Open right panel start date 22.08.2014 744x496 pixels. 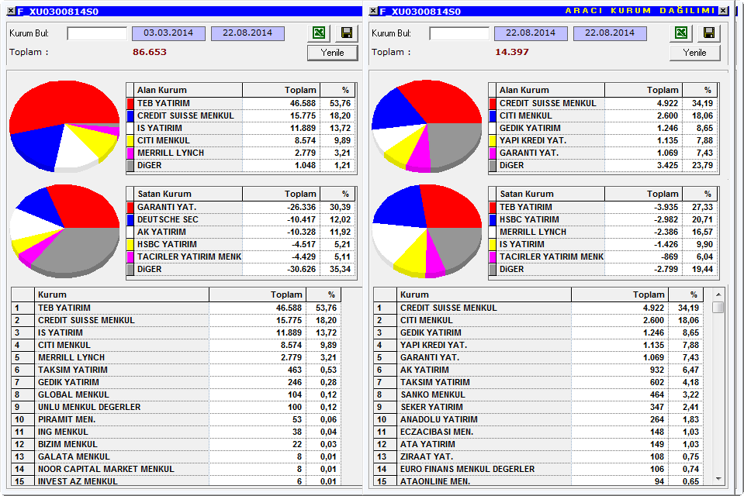(x=531, y=33)
